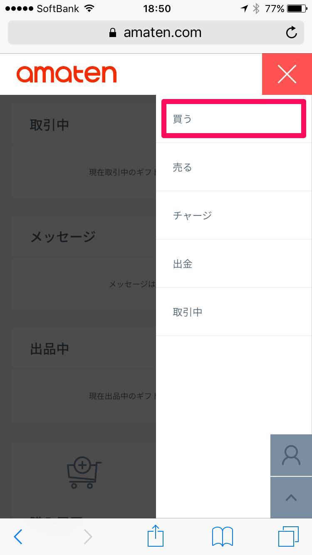The width and height of the screenshot is (312, 555).
Task: Select 売る in the side menu
Action: coord(234,167)
